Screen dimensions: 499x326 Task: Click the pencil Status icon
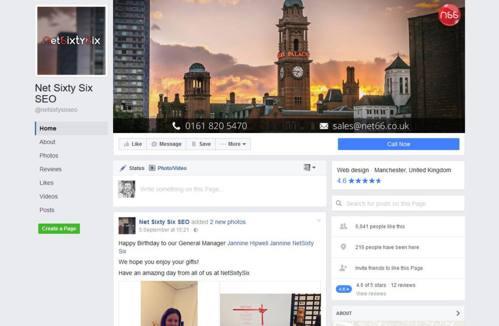click(123, 168)
